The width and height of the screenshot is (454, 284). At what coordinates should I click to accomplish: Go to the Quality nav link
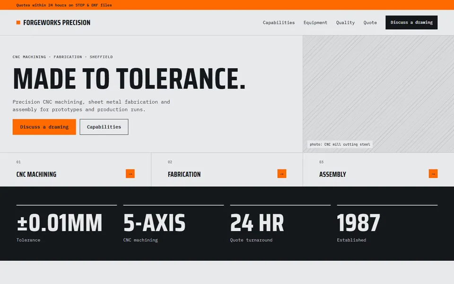coord(345,23)
